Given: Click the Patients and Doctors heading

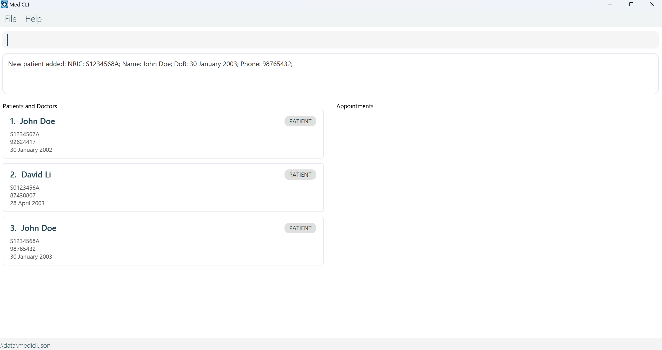Looking at the screenshot, I should tap(30, 106).
